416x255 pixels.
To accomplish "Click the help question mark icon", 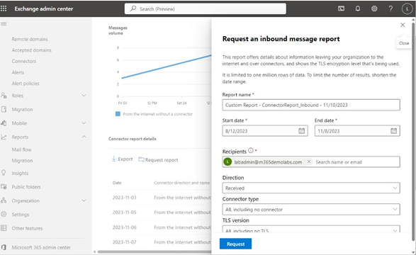I will click(390, 8).
